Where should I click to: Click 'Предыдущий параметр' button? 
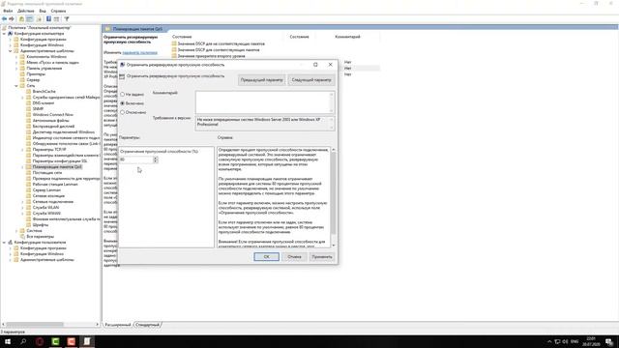(262, 80)
